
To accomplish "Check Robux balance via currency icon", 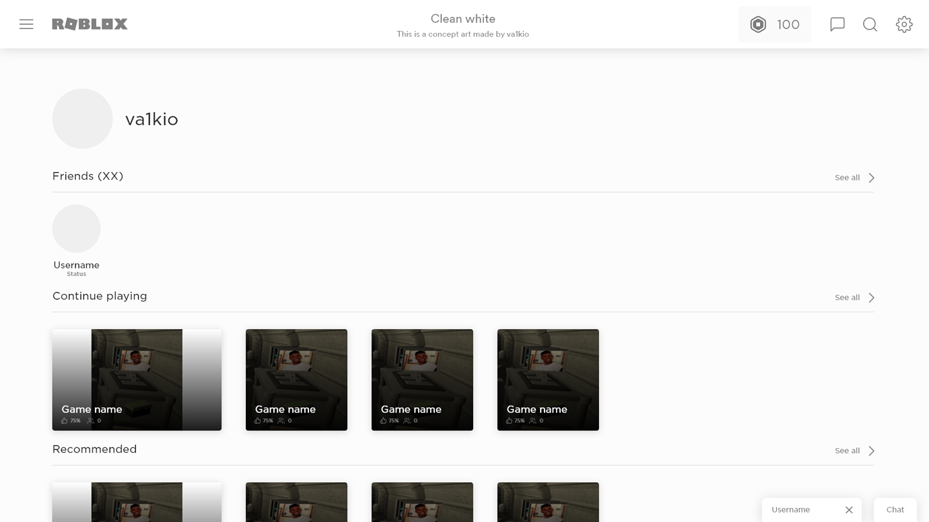I will [x=758, y=24].
